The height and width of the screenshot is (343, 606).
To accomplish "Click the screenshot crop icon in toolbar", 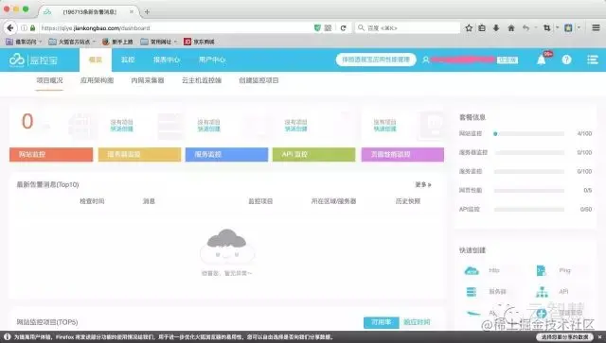I will pos(546,27).
